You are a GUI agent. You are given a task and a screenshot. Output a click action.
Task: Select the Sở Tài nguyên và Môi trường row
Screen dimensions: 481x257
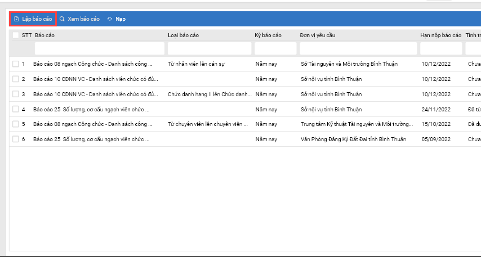pos(349,64)
